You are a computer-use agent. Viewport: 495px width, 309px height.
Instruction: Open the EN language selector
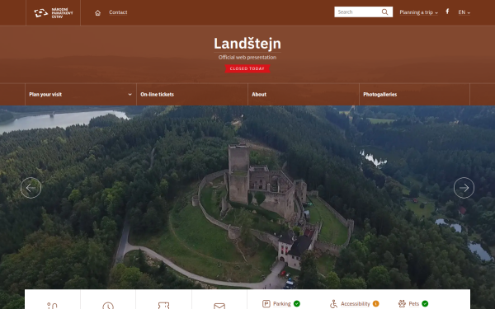coord(464,12)
